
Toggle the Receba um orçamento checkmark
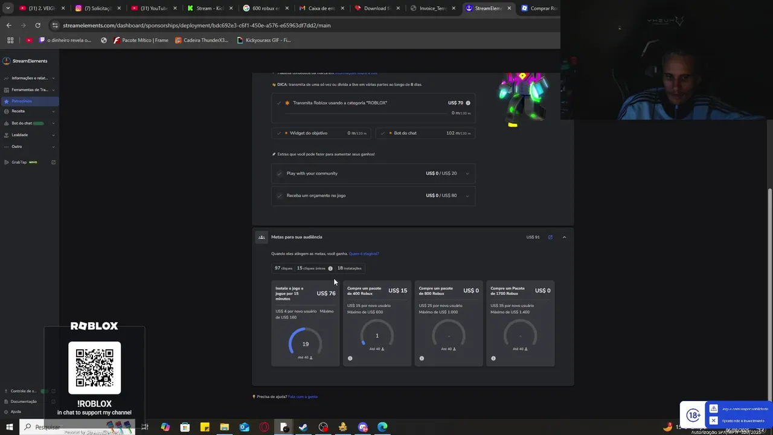point(279,196)
